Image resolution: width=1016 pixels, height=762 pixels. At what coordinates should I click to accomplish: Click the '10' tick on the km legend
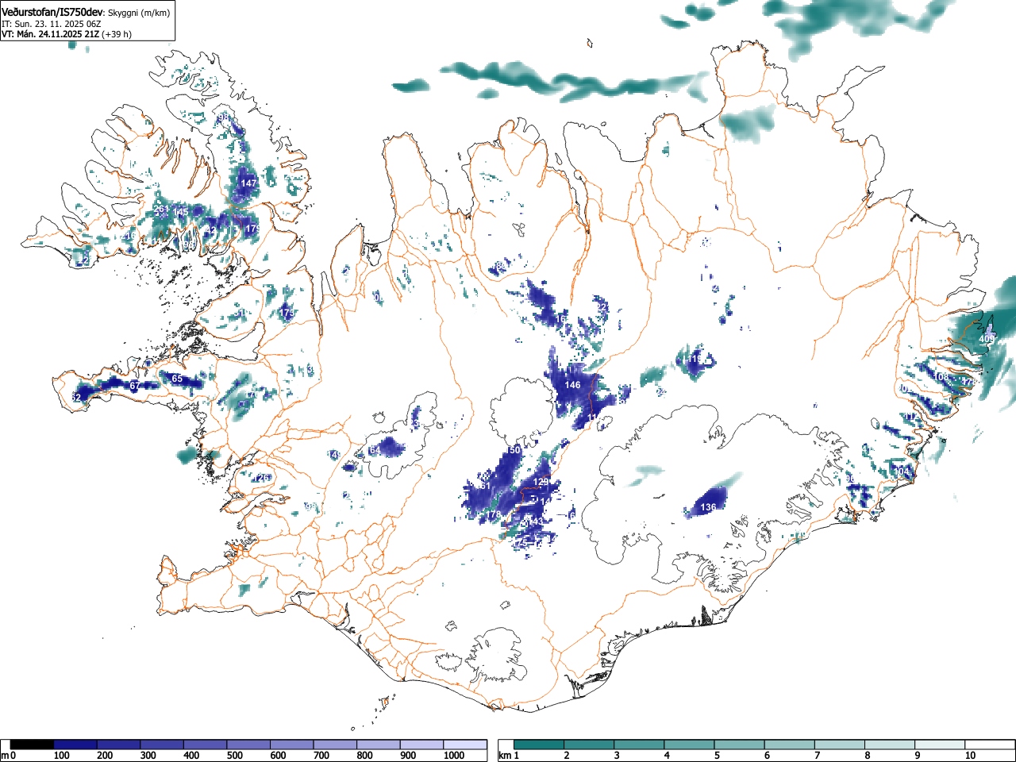pyautogui.click(x=970, y=756)
